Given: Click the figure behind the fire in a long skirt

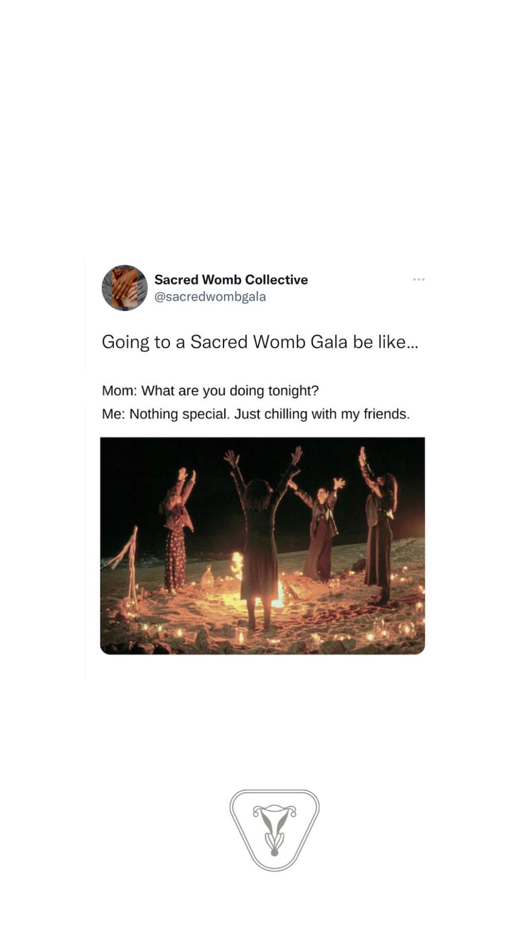Looking at the screenshot, I should pyautogui.click(x=320, y=530).
